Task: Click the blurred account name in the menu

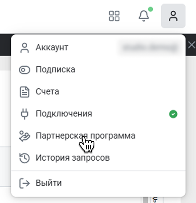Action: (x=150, y=48)
